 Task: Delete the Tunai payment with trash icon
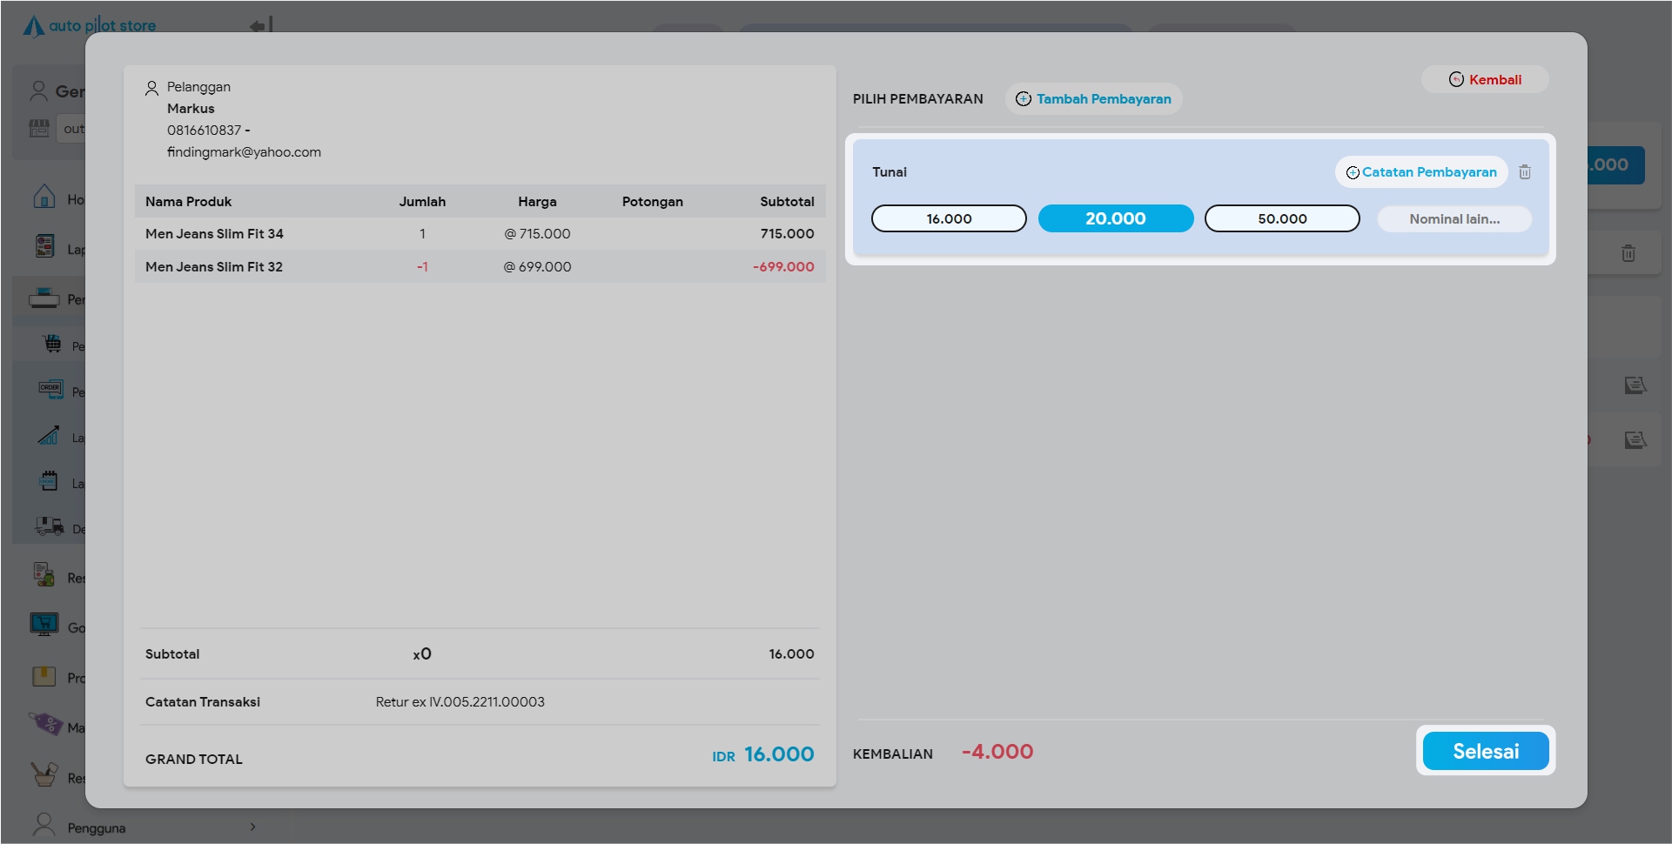[x=1524, y=172]
